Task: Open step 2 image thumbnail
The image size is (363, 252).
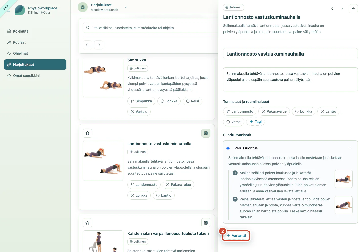Action: pyautogui.click(x=344, y=205)
